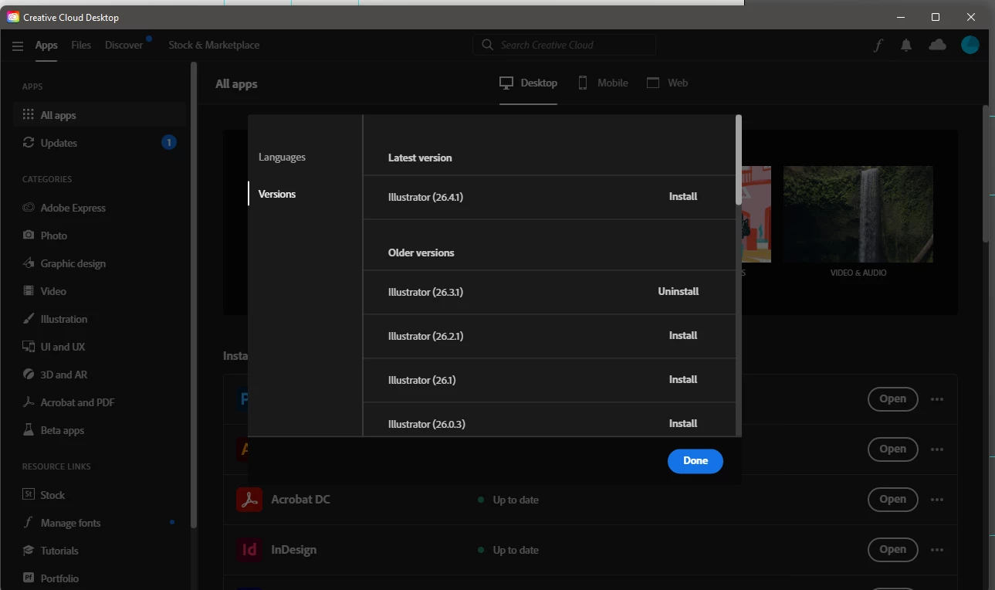Click the 'Illustrator (26.3.1)' text
Screen dimensions: 995x590
coord(425,292)
